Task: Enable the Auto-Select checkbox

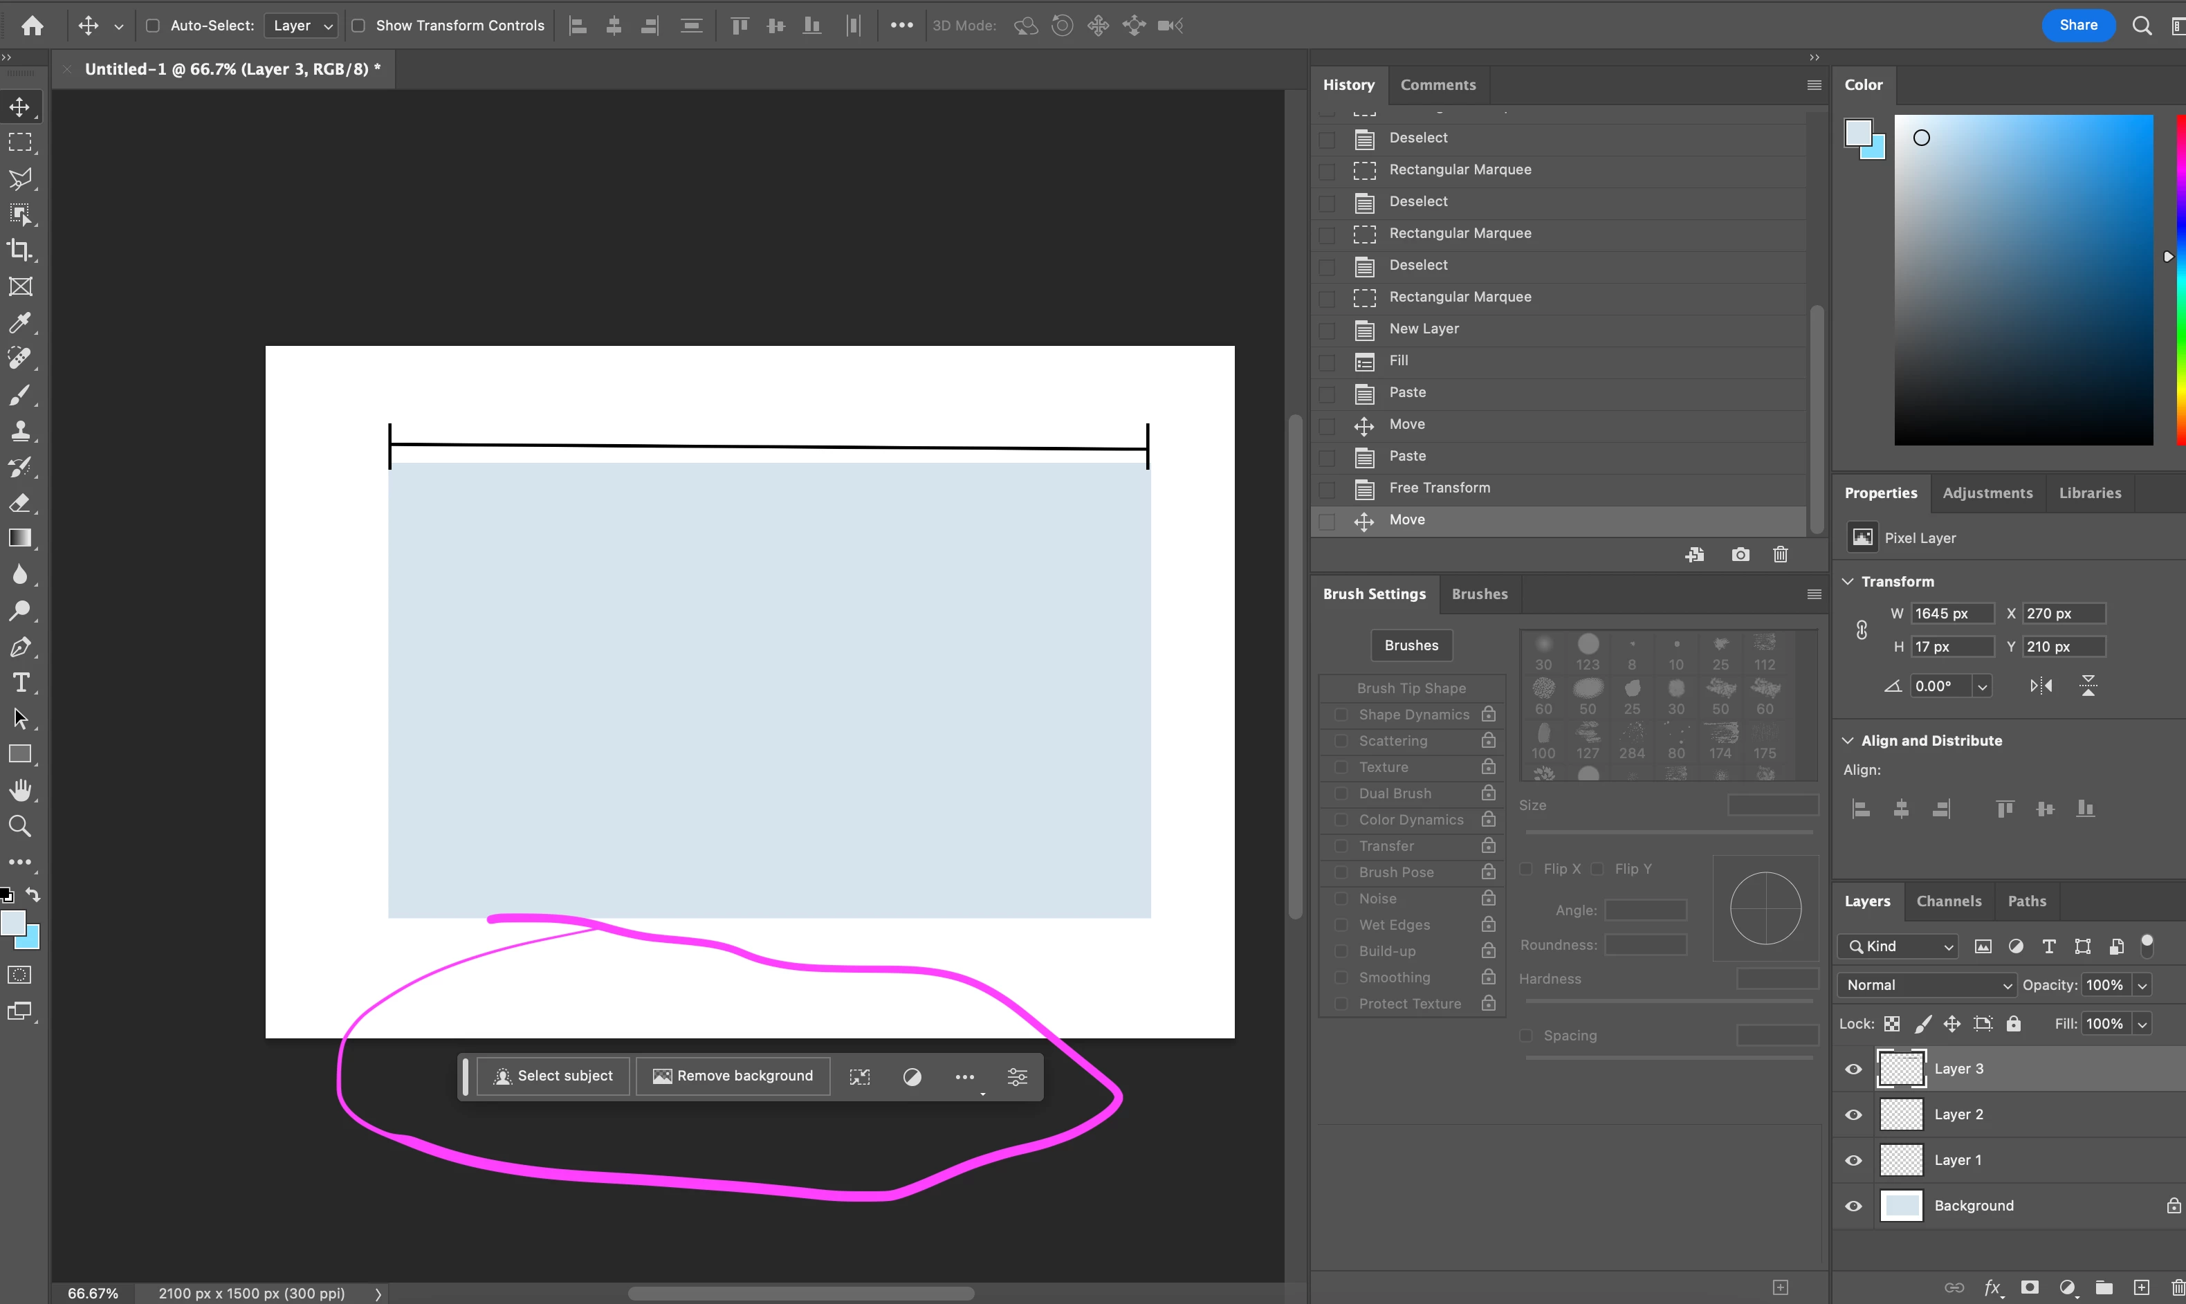Action: (x=153, y=26)
